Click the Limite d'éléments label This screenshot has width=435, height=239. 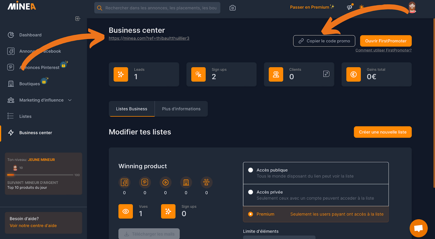(x=261, y=231)
